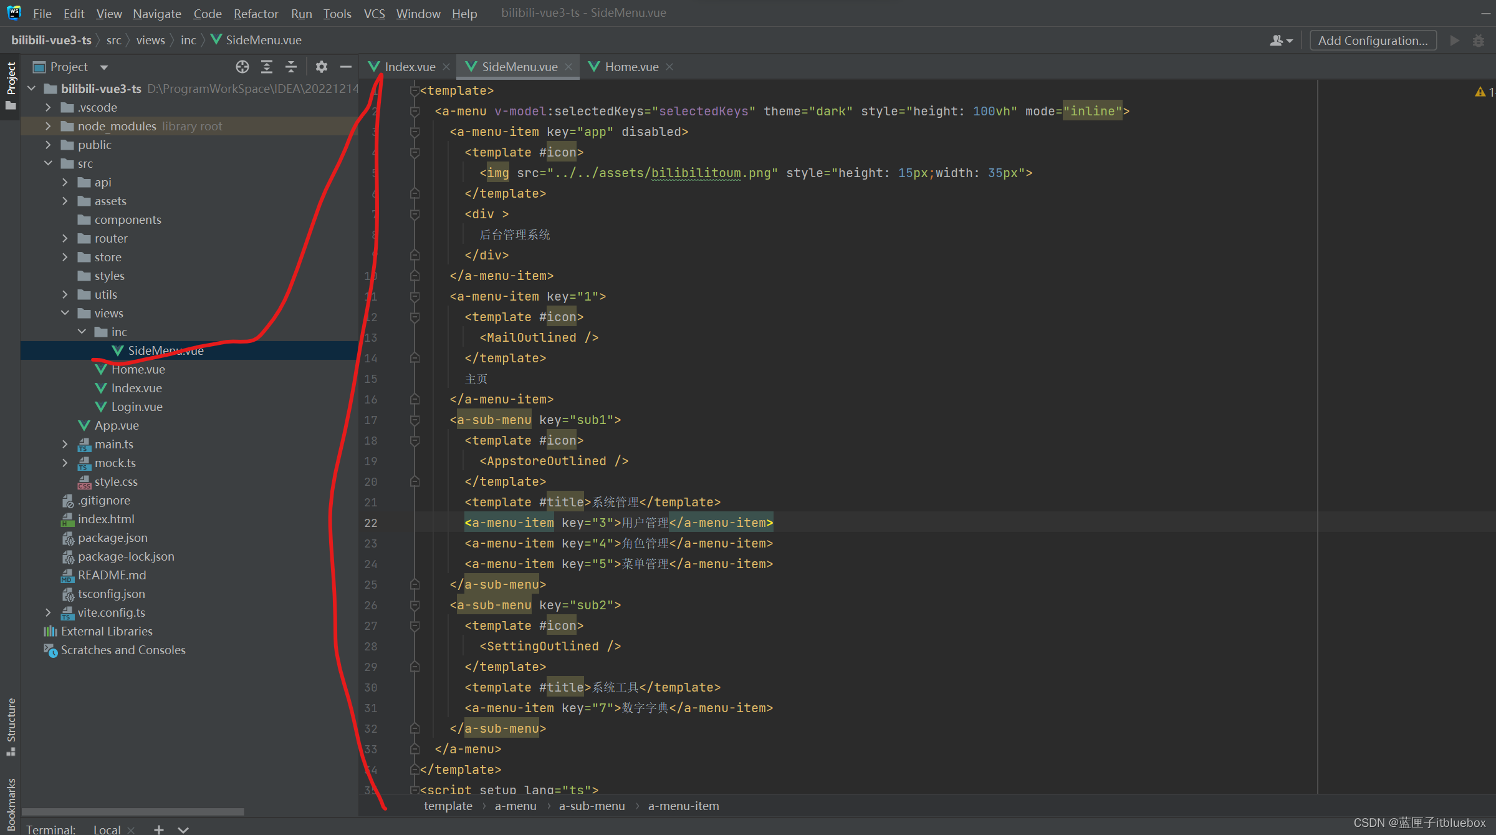Open the Refactor menu
This screenshot has width=1496, height=835.
[256, 13]
